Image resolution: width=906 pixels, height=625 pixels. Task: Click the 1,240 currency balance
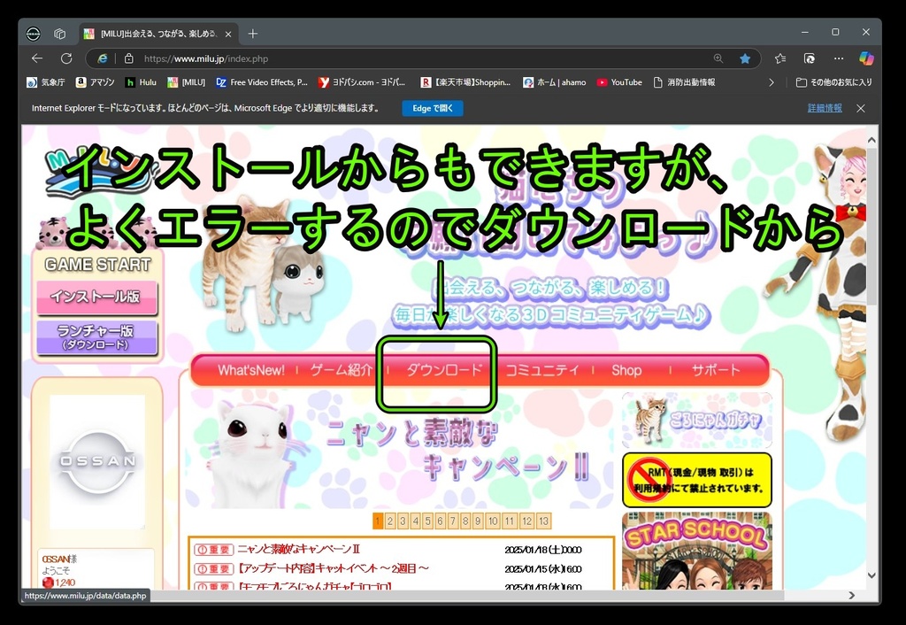65,583
